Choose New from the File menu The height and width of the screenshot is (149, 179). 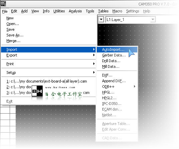(x=48, y=18)
